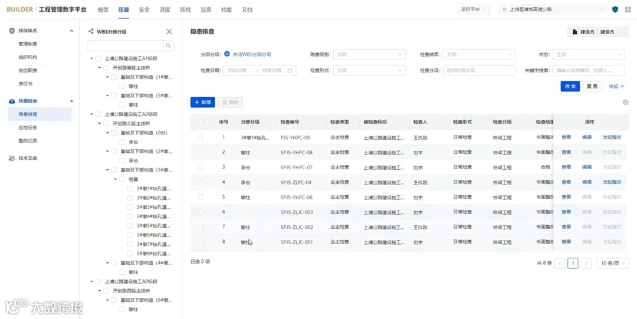Click 新增 button with plus icon
The width and height of the screenshot is (637, 319).
[x=203, y=103]
